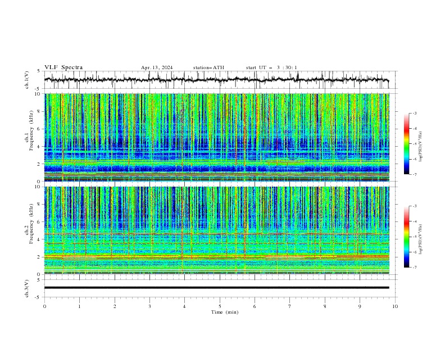Click the ch.3 flat black voltage trace

(216, 288)
